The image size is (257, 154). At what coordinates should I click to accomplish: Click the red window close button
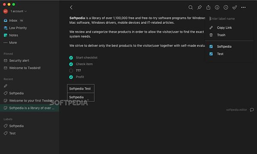[x=4, y=4]
